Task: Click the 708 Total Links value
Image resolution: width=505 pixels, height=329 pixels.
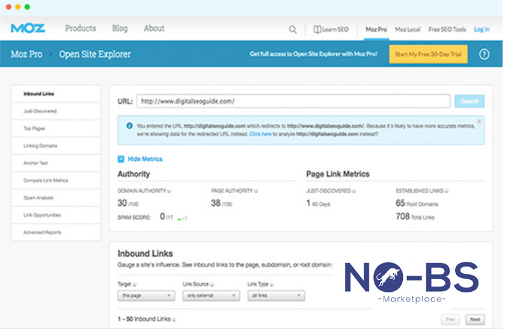Action: tap(415, 217)
